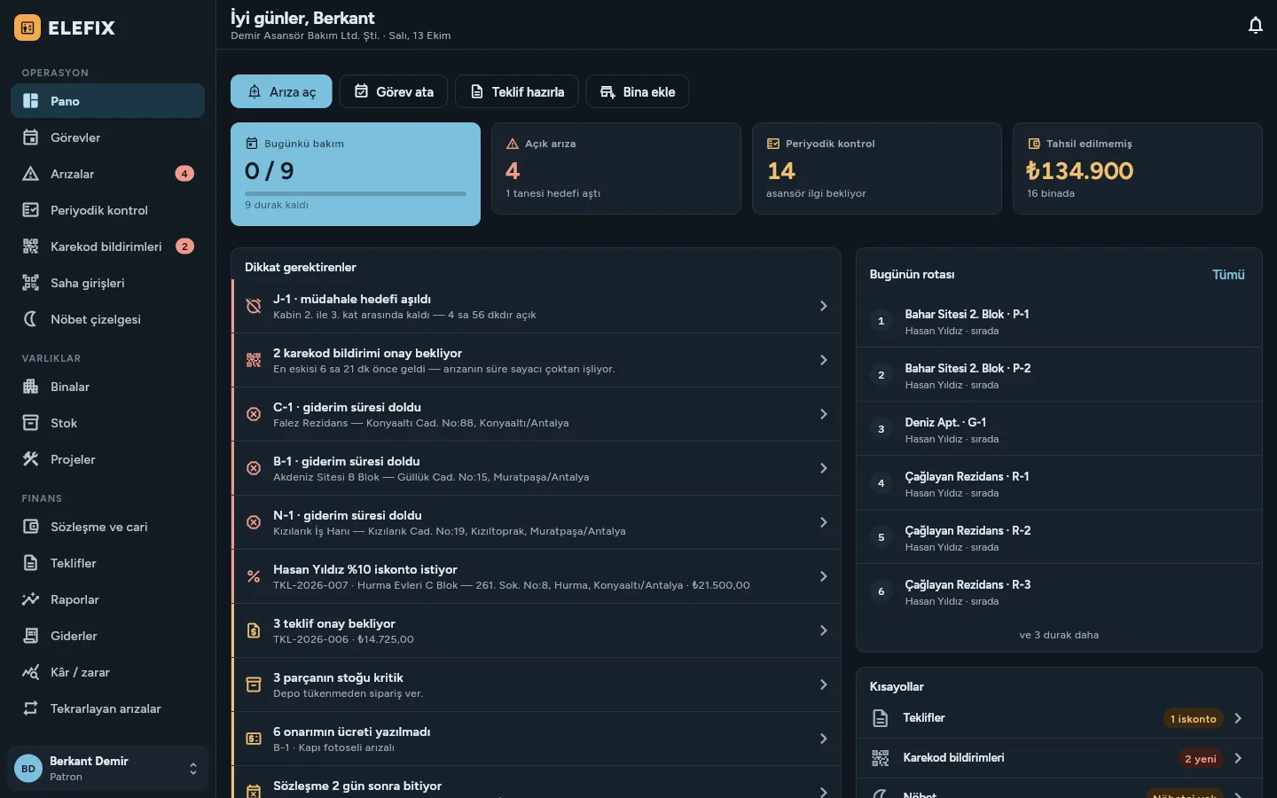Image resolution: width=1277 pixels, height=798 pixels.
Task: Open the Periyodik kontrol 14 card
Action: (x=877, y=168)
